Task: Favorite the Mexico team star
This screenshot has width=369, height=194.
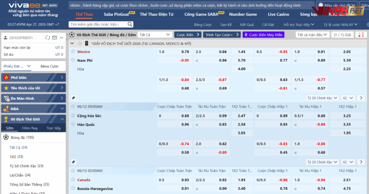Action: 73,52
